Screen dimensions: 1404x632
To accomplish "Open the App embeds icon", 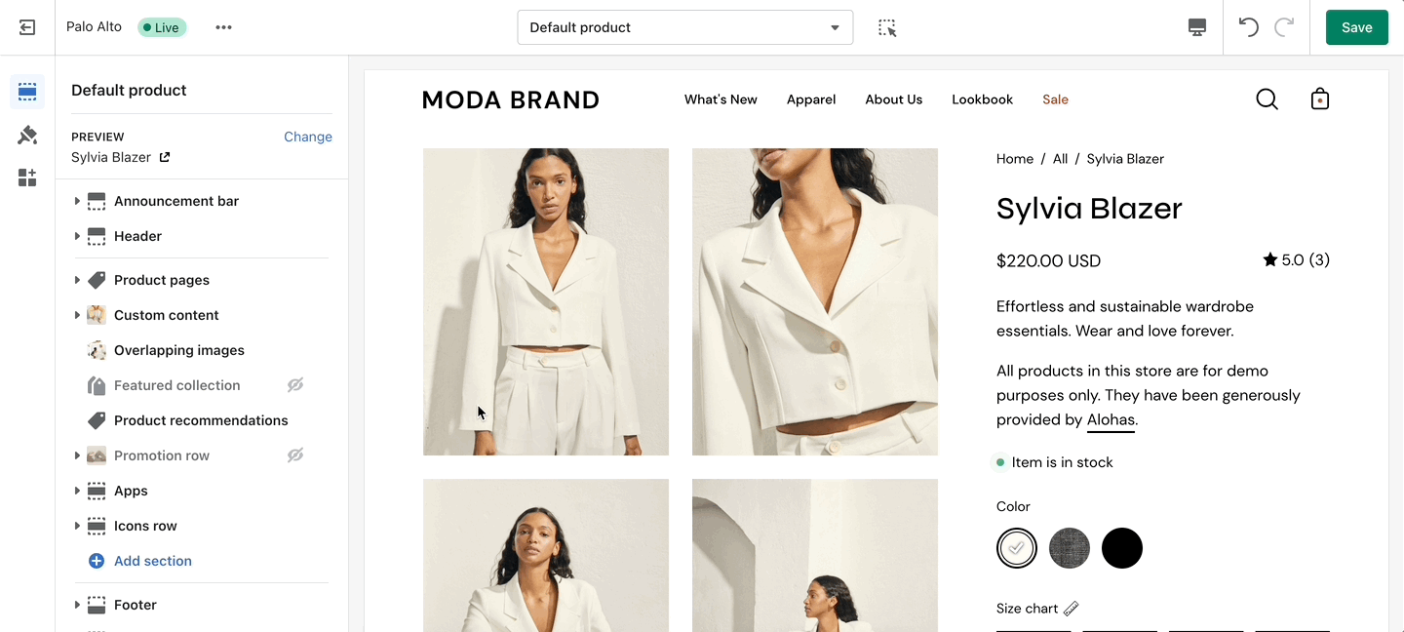I will pyautogui.click(x=27, y=178).
